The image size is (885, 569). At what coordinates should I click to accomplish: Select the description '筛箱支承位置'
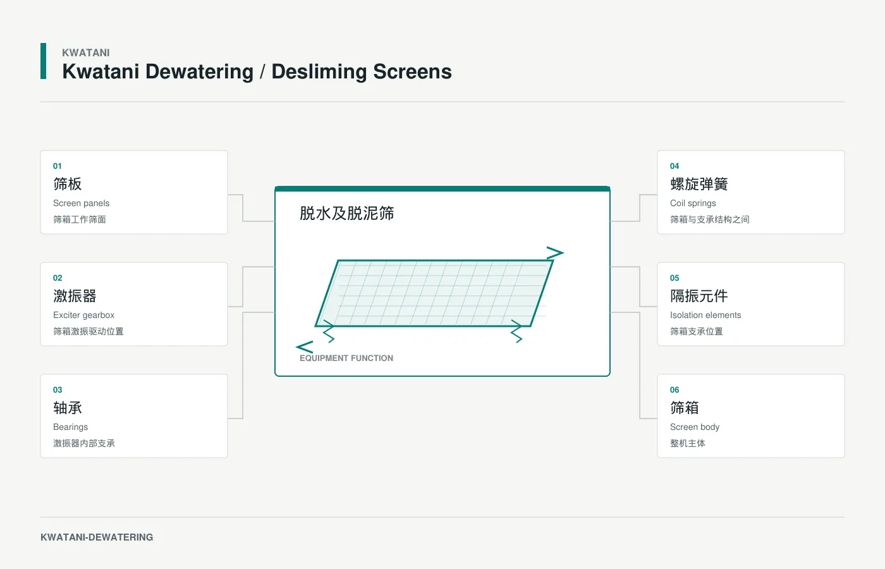click(697, 331)
